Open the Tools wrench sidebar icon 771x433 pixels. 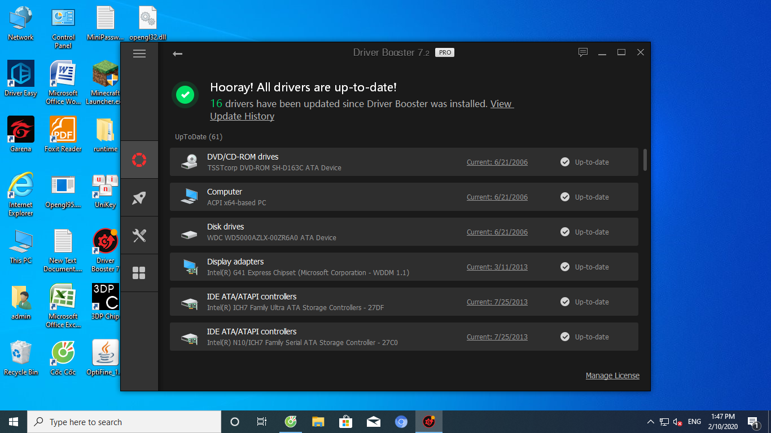tap(139, 236)
